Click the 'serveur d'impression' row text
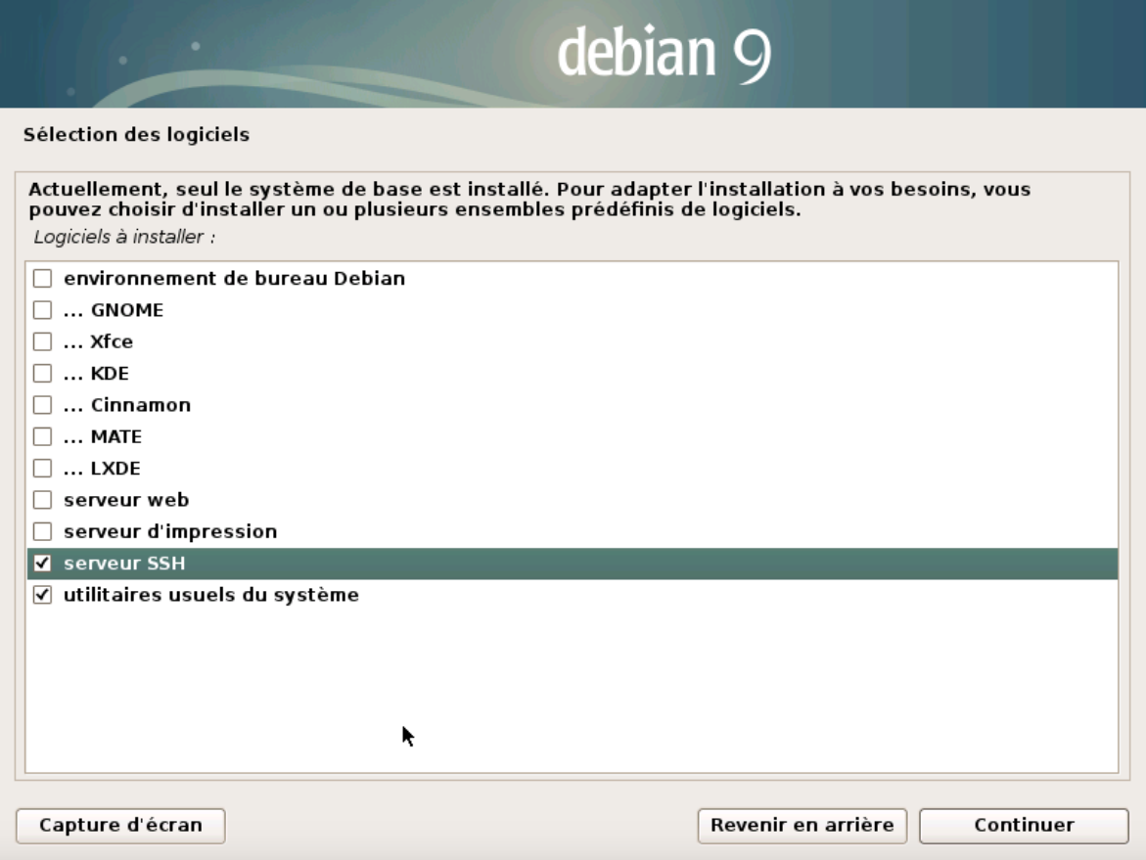1146x860 pixels. (x=170, y=531)
